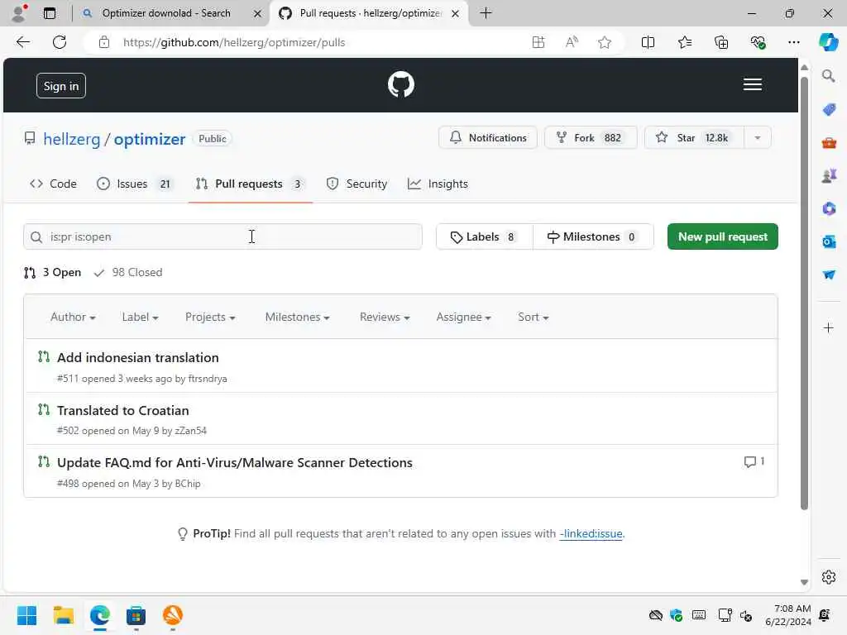Click the Edge sidebar search icon
Screen dimensions: 847x635
(x=828, y=76)
